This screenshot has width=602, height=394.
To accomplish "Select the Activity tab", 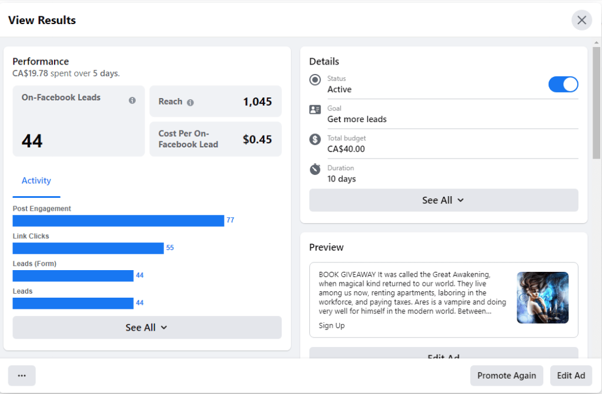I will click(36, 181).
